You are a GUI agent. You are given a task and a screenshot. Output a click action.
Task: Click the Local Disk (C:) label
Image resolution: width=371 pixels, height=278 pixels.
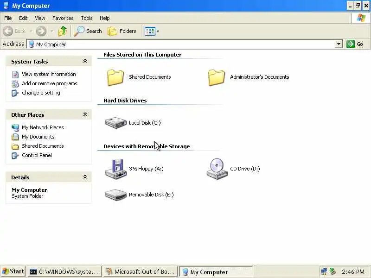145,123
